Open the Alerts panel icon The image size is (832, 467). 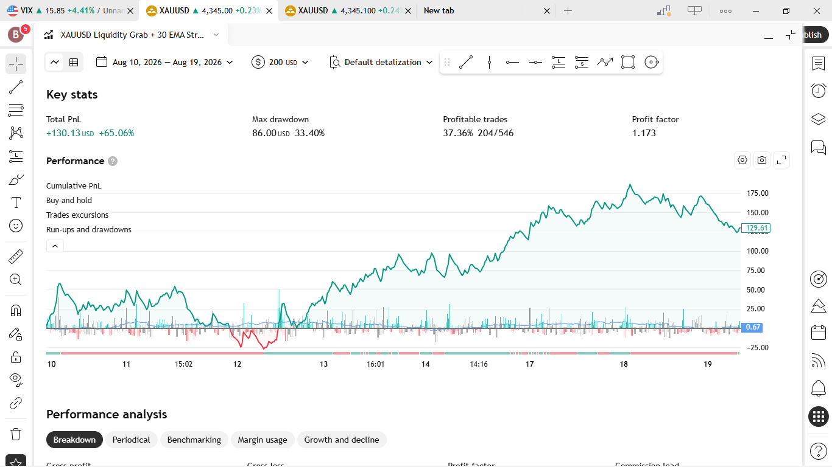(818, 91)
